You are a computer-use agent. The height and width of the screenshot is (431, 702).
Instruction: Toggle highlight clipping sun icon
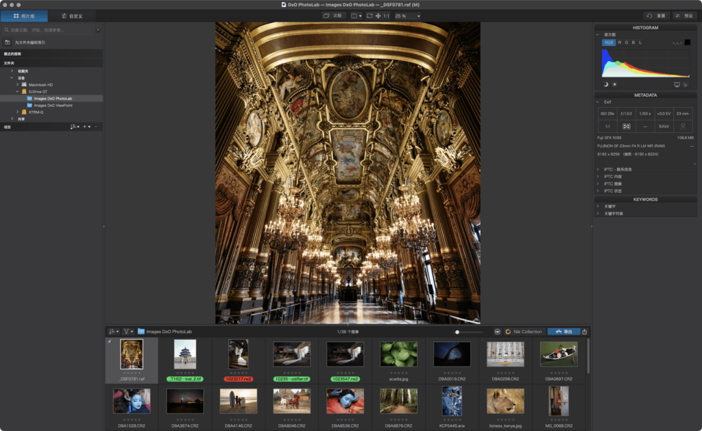pyautogui.click(x=615, y=84)
